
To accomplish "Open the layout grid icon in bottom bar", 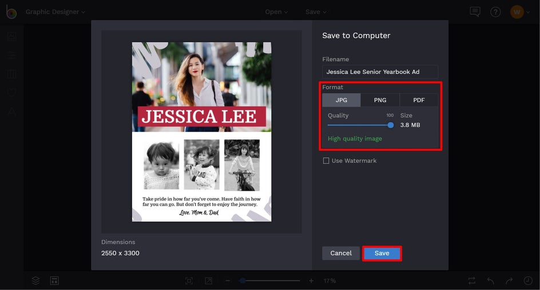I will pyautogui.click(x=54, y=281).
